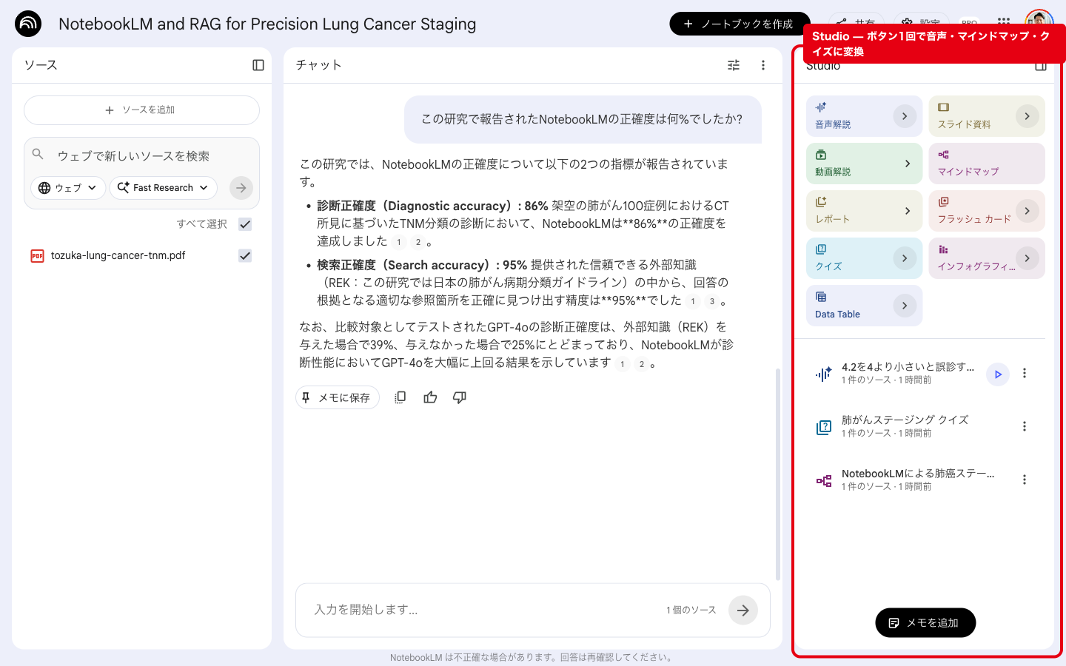
Task: Open the レポート tile
Action: click(x=864, y=211)
